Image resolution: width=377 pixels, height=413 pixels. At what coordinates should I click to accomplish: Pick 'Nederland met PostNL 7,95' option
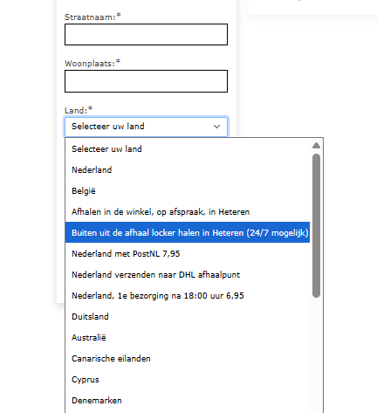tap(188, 253)
